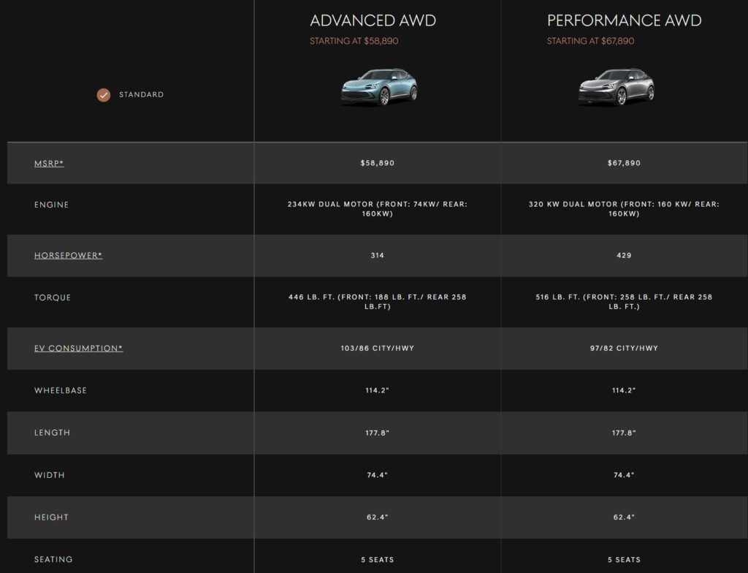Click the Wheelbase row label
The image size is (748, 573).
(x=60, y=391)
